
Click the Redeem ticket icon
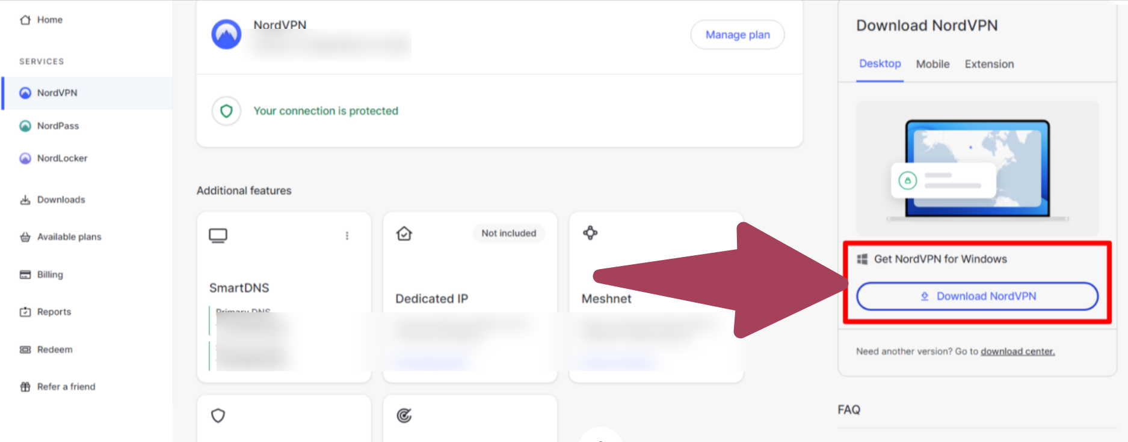pyautogui.click(x=25, y=350)
